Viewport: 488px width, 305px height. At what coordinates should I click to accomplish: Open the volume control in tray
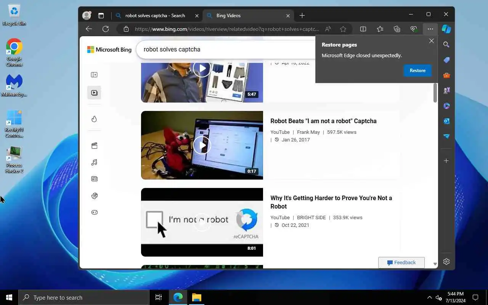438,297
